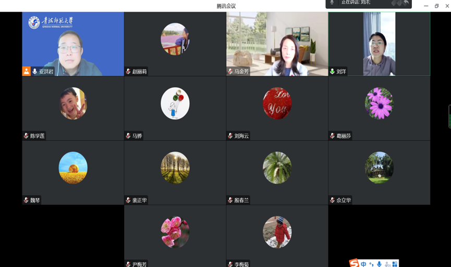Toggle the Sogou punctuation mode icon
This screenshot has height=267, width=451.
tap(371, 264)
